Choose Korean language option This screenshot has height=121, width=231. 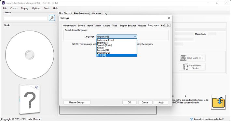pyautogui.click(x=117, y=48)
